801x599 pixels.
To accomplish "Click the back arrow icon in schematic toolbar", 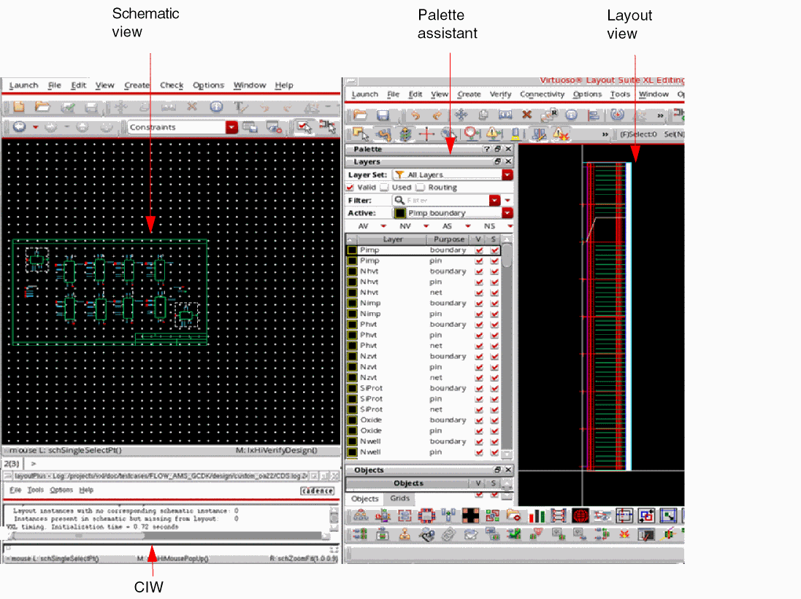I will (x=18, y=127).
